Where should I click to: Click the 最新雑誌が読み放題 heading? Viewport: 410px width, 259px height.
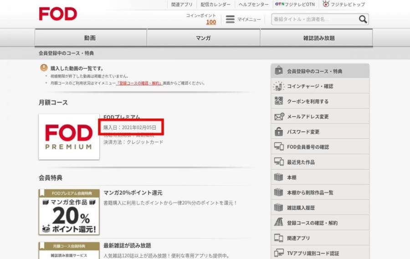click(x=127, y=245)
